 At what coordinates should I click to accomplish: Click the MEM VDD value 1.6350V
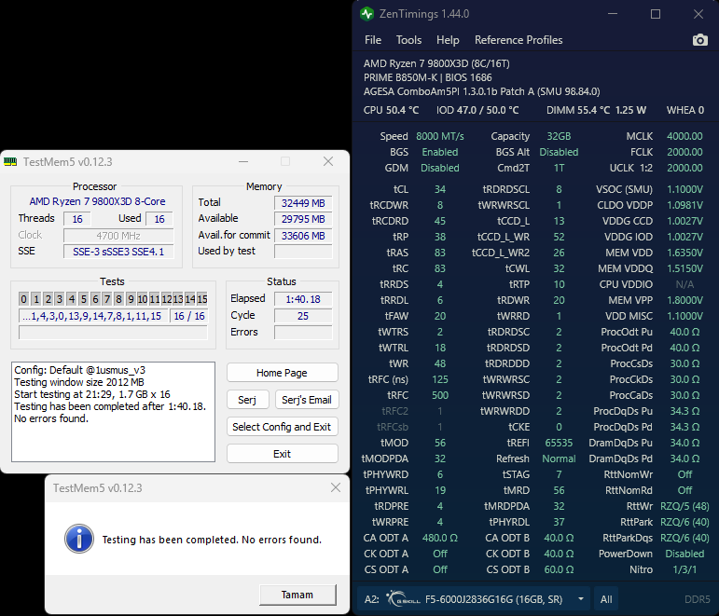tap(684, 253)
